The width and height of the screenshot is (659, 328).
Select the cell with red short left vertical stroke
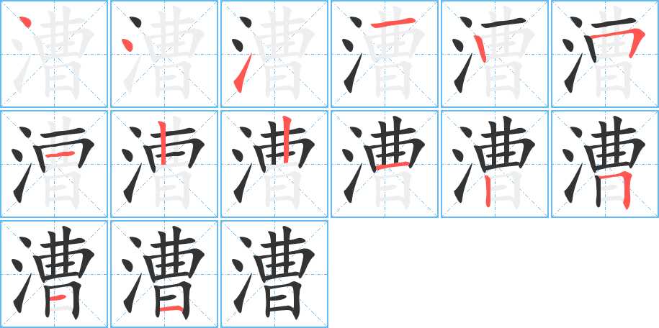tap(495, 54)
